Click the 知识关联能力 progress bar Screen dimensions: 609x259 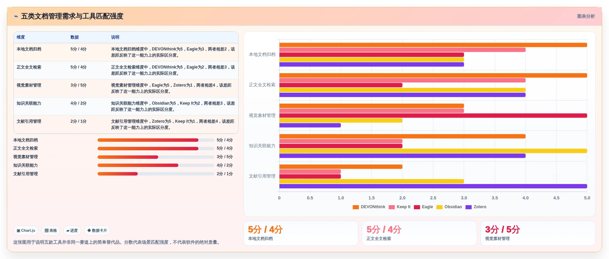(155, 165)
